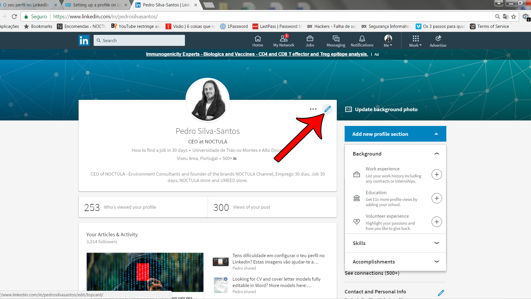
Task: Open the 'Looking for CV and cover letter' post
Action: tap(276, 282)
